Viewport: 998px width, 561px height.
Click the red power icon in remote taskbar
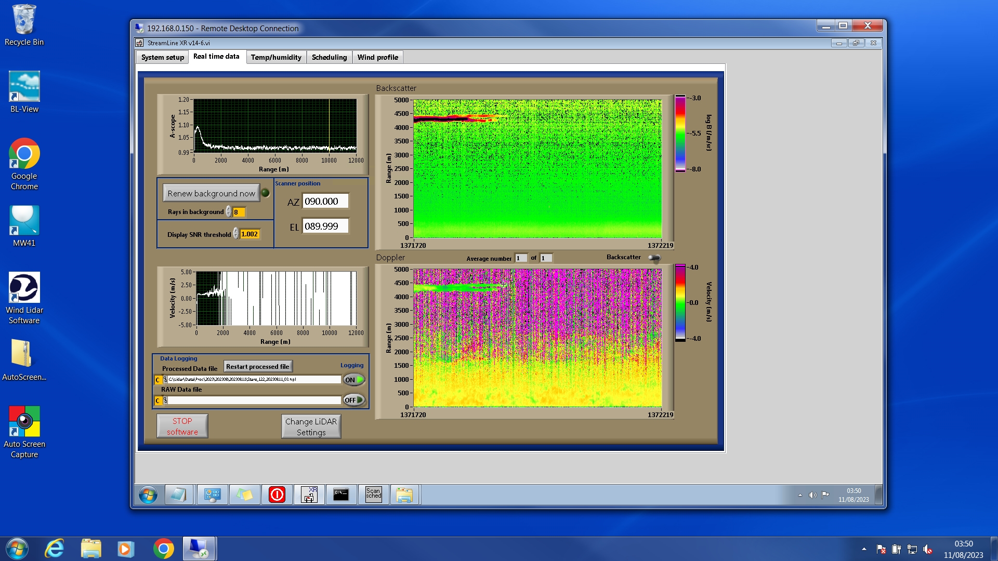pos(277,494)
